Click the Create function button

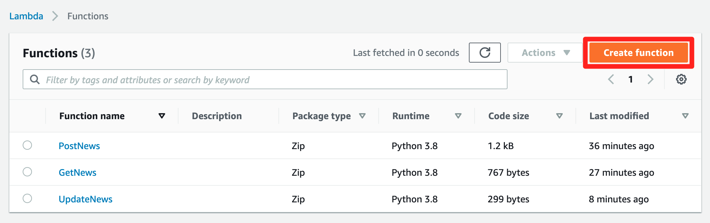click(638, 53)
